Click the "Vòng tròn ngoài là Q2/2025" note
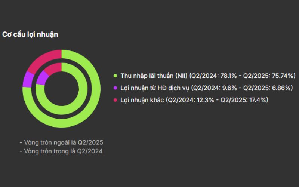The height and width of the screenshot is (187, 299). [61, 142]
